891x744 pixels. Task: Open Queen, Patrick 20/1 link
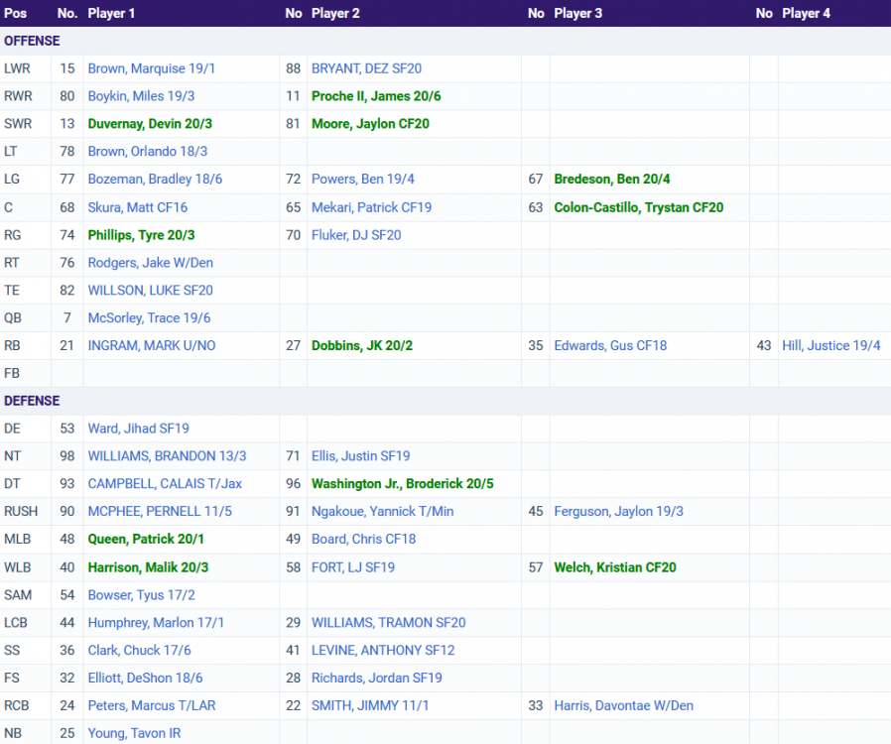(146, 539)
